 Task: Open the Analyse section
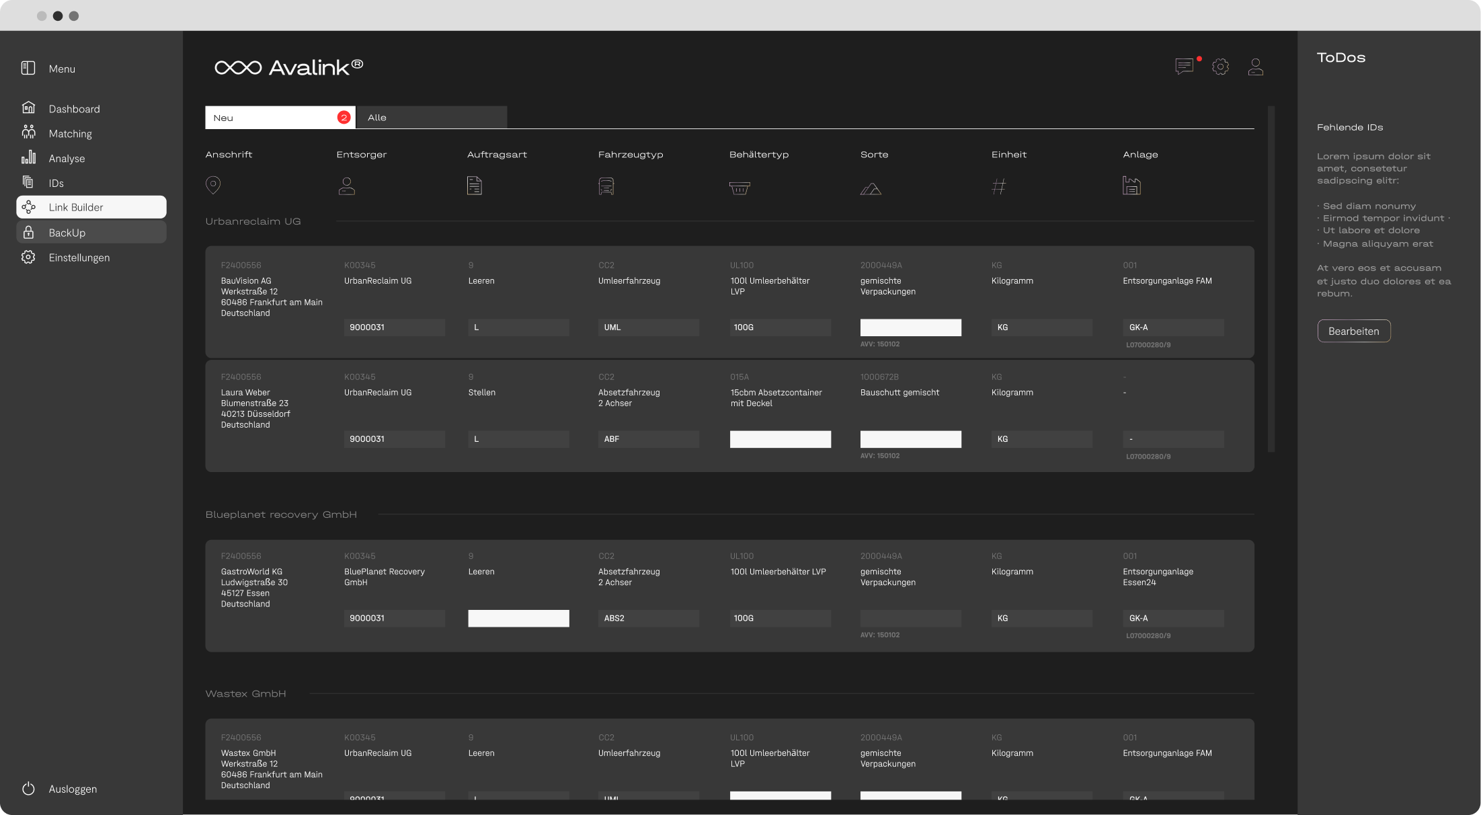[66, 158]
